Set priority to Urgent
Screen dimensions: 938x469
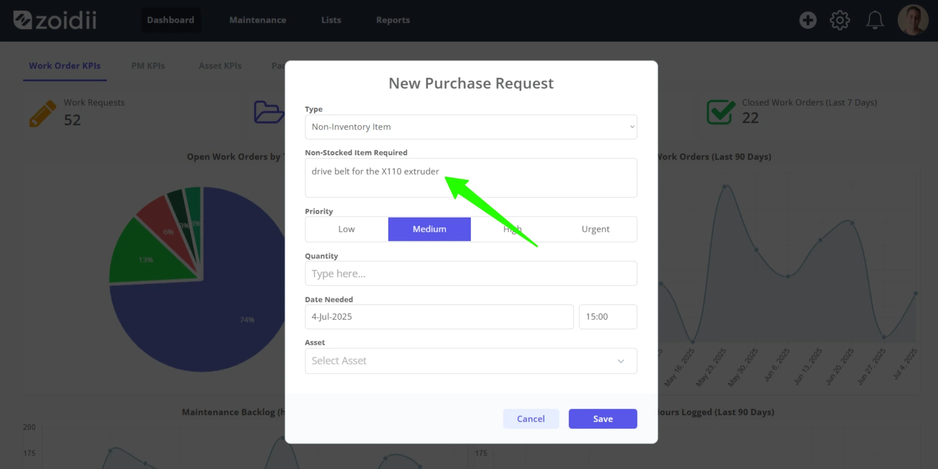pyautogui.click(x=596, y=229)
